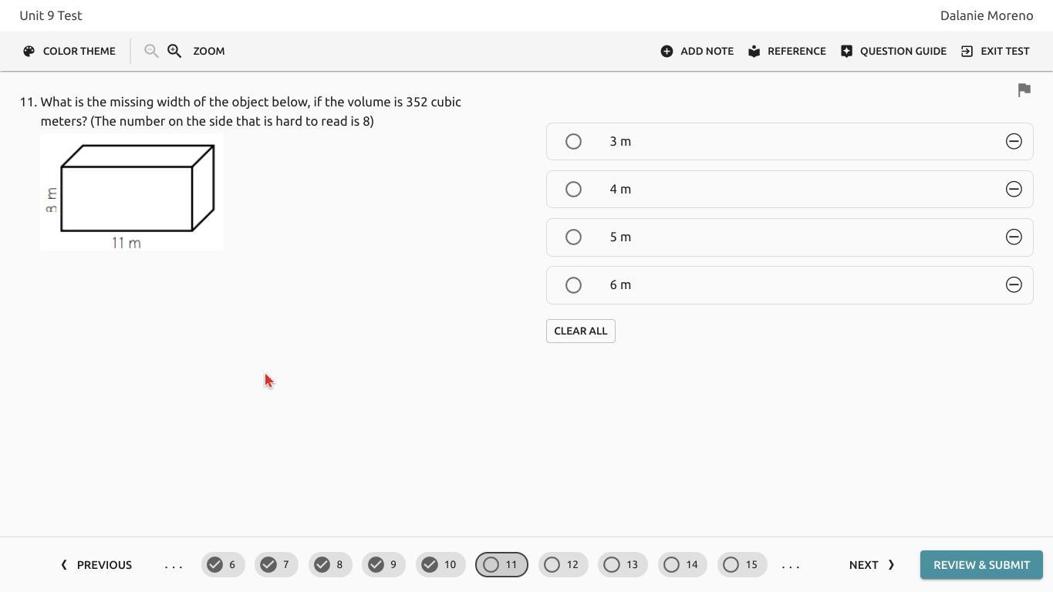Select the 5 m radio button

(573, 237)
